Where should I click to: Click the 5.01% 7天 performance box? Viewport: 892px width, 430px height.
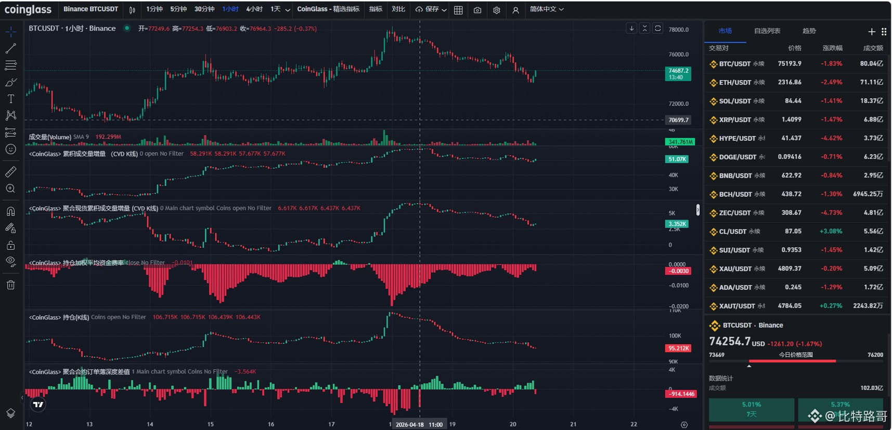click(x=751, y=410)
